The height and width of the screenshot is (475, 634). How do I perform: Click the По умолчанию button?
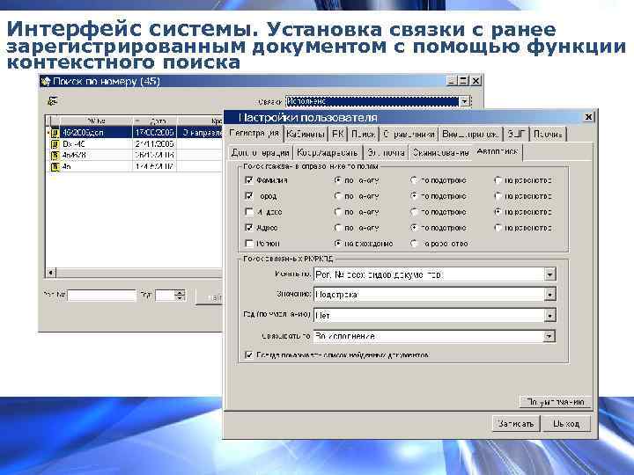555,402
